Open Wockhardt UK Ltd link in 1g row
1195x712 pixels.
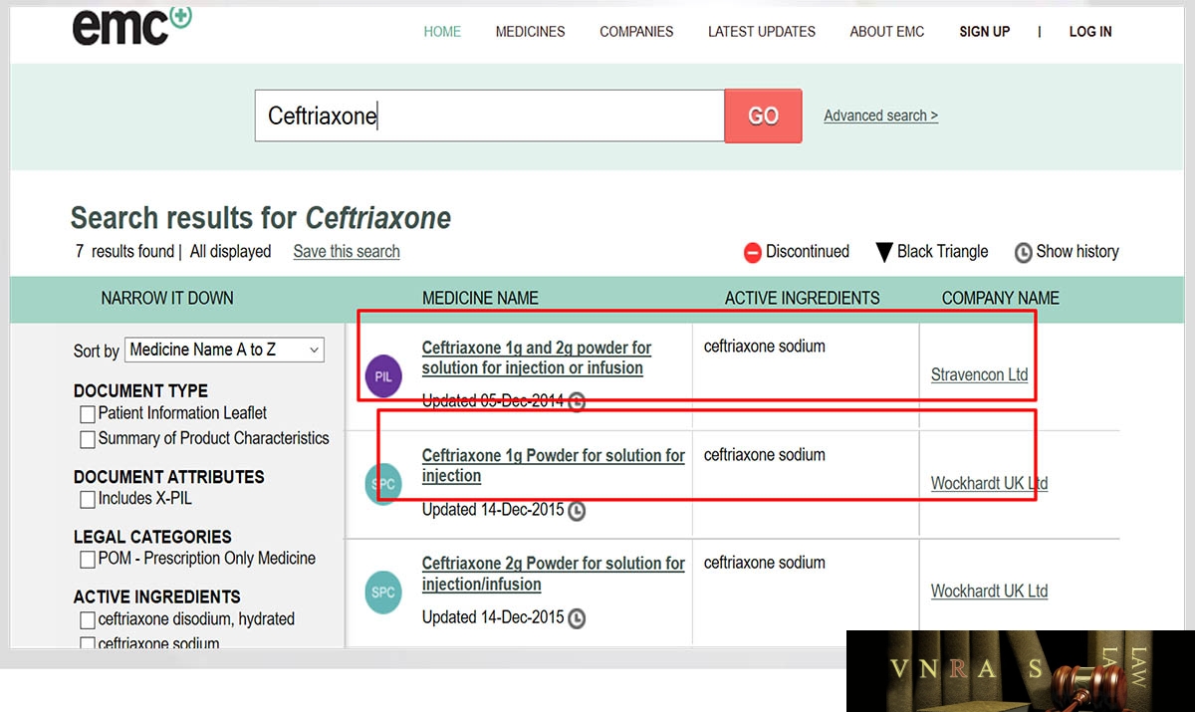(x=989, y=483)
